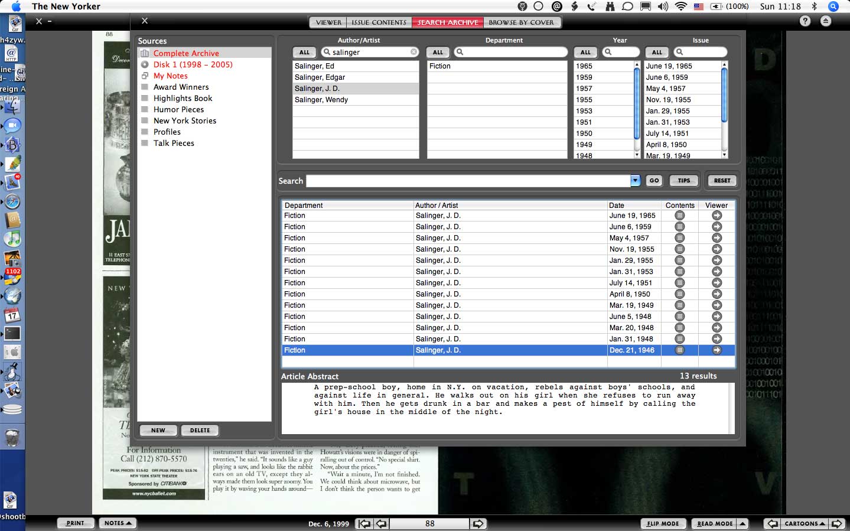Image resolution: width=850 pixels, height=531 pixels.
Task: Open viewer for Dec. 21, 1946 result
Action: (717, 350)
